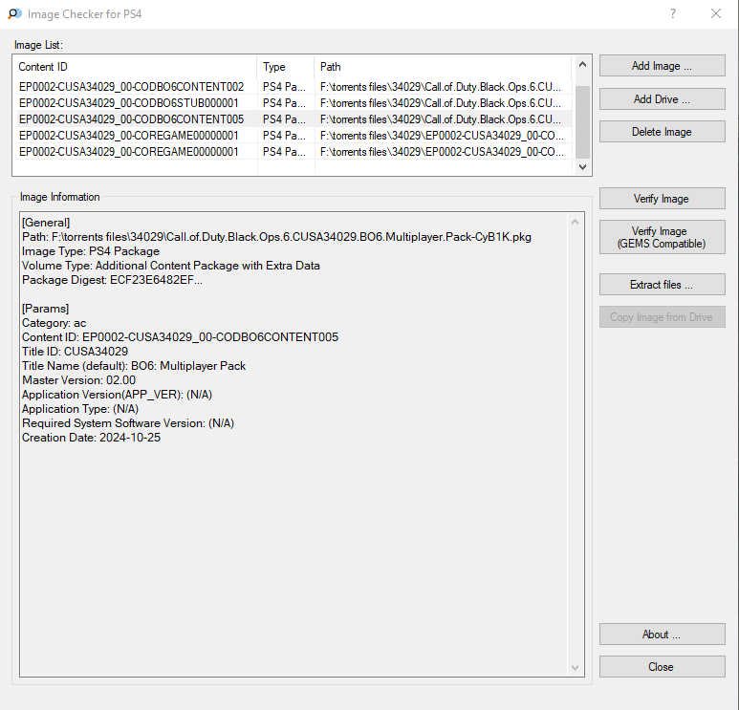Click the Image Type: PS4 Package line
The width and height of the screenshot is (739, 710).
[x=91, y=251]
